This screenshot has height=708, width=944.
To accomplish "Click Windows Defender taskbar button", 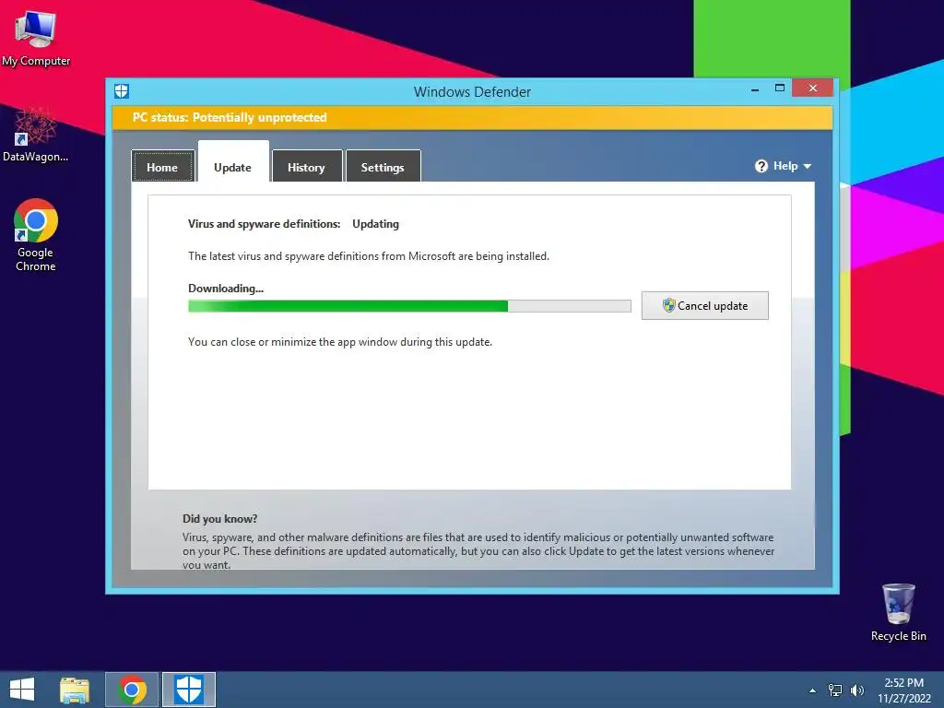I will (188, 690).
